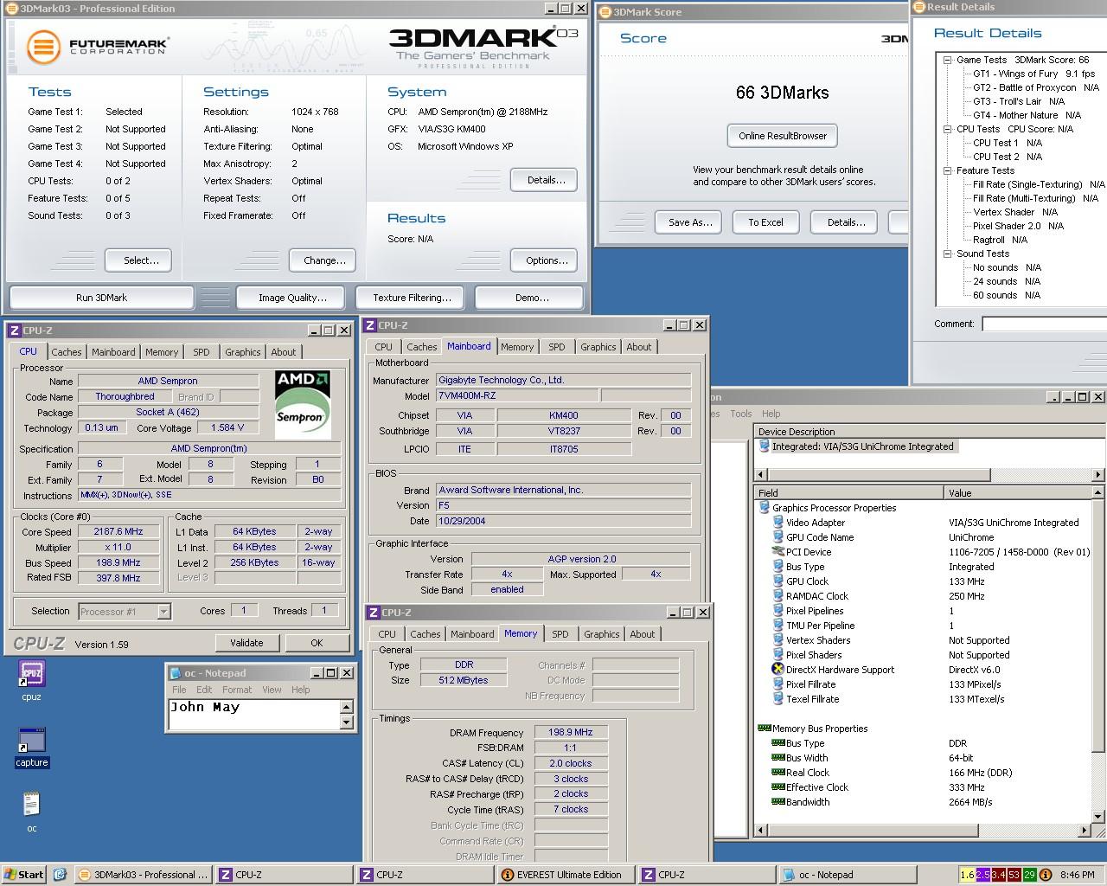Click inside the Notepad text area
1107x886 pixels.
point(253,714)
